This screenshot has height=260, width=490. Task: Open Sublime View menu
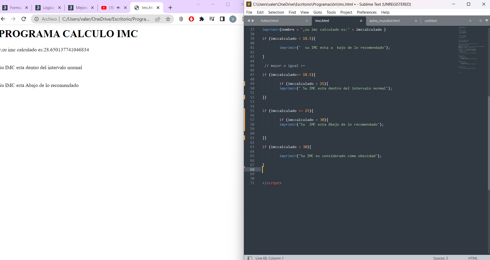click(305, 12)
